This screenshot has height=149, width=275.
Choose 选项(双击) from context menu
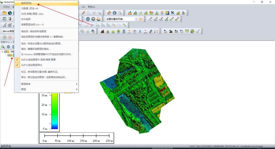(x=46, y=3)
